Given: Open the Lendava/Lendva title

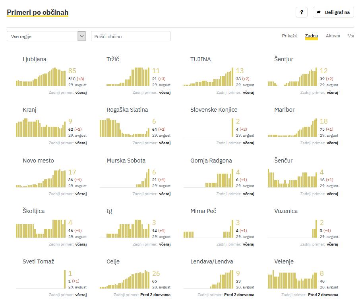Looking at the screenshot, I should 211,261.
